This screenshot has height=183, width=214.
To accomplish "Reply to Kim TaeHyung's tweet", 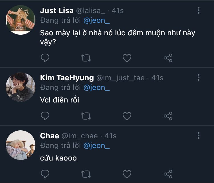I will point(45,116).
